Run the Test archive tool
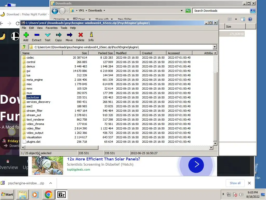 (x=48, y=37)
